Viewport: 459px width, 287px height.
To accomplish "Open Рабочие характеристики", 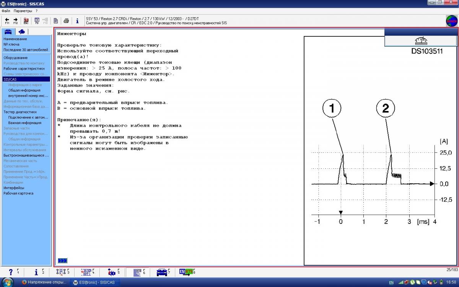I will point(24,68).
